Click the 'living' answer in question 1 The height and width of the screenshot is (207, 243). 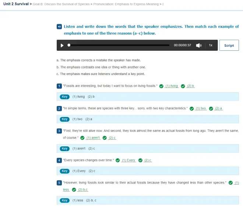pos(172,86)
